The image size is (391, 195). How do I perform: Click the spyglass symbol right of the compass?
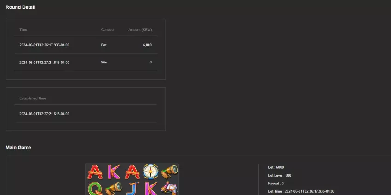tap(169, 172)
